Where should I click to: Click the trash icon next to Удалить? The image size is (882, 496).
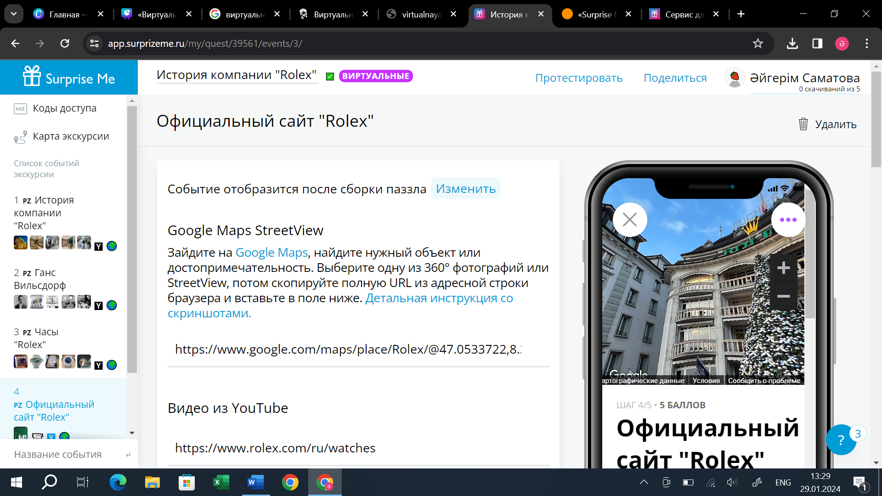(x=803, y=124)
